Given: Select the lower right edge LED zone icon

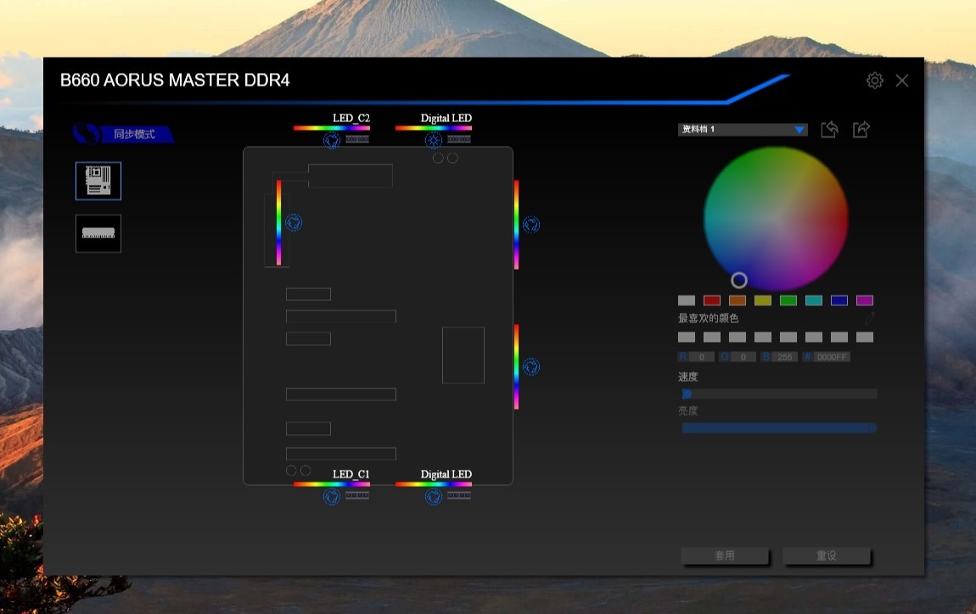Looking at the screenshot, I should click(531, 367).
